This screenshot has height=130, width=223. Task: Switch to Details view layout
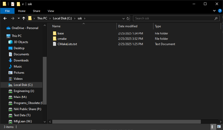tap(213, 127)
